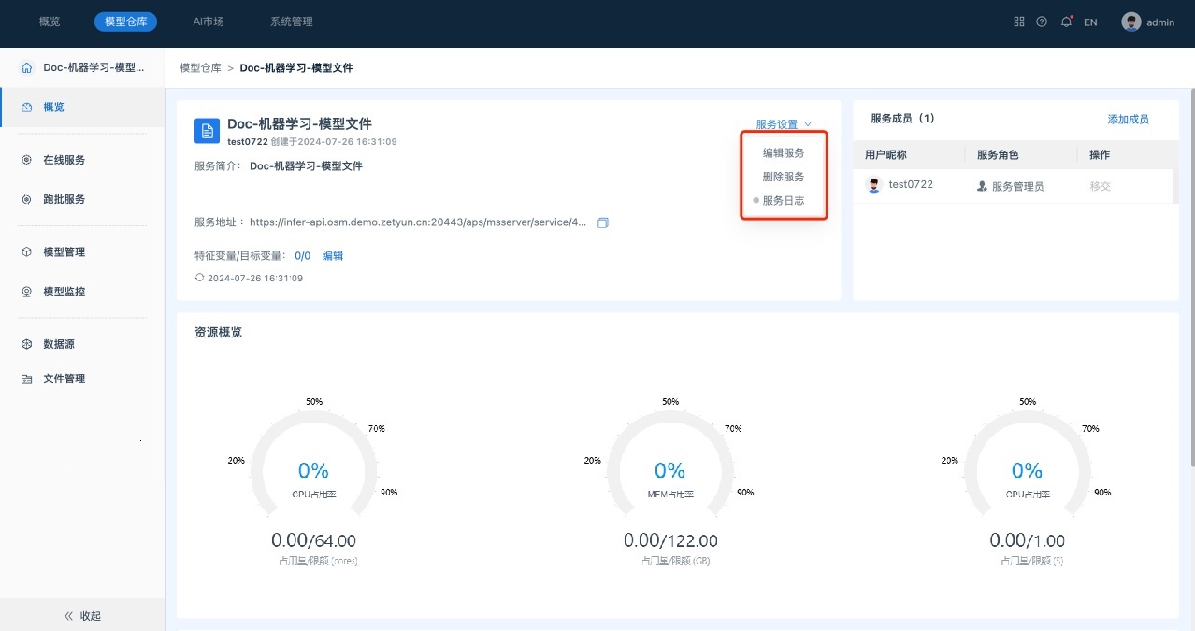Collapse the sidebar with 收起
Viewport: 1195px width, 631px height.
pyautogui.click(x=82, y=616)
